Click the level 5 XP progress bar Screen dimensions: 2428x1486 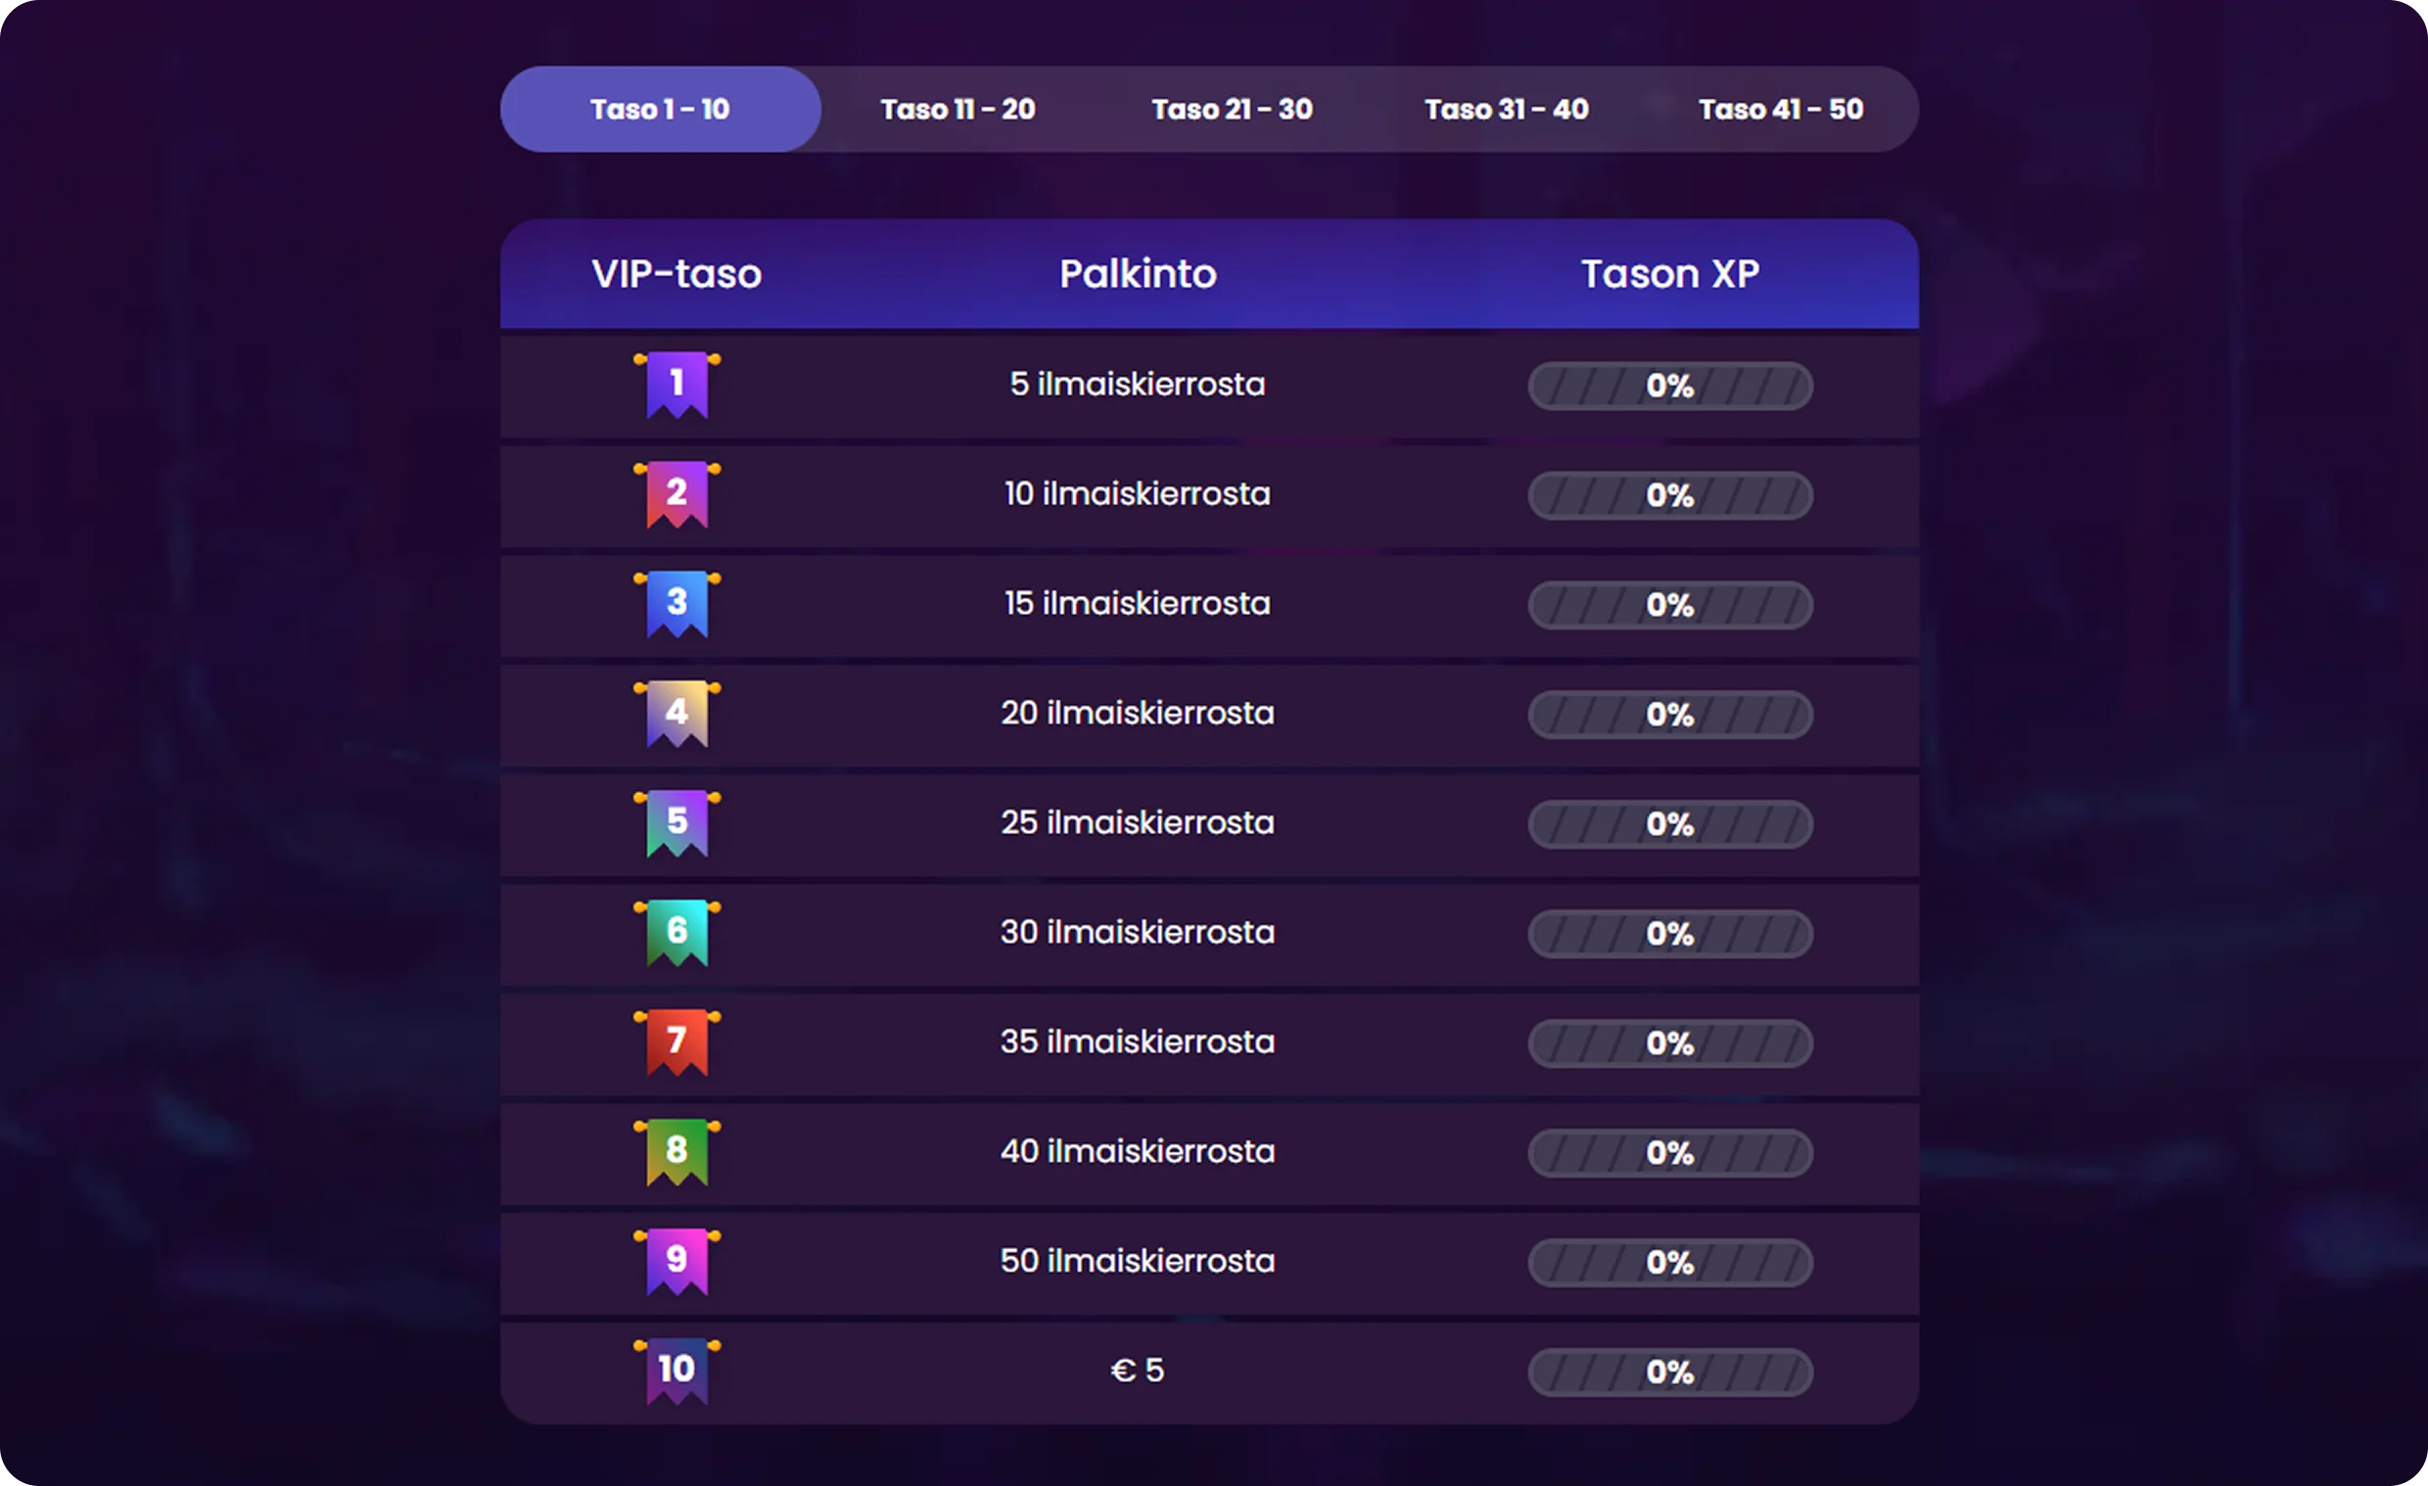(x=1669, y=824)
